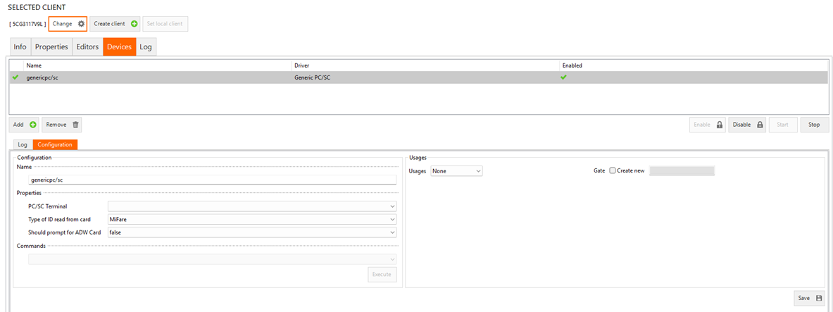833x312 pixels.
Task: Click the padlock icon on Disable button
Action: (x=760, y=125)
